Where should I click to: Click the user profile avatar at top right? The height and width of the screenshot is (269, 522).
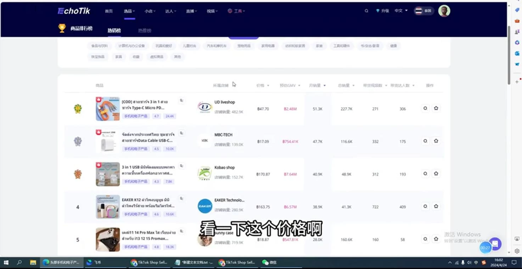pos(444,11)
